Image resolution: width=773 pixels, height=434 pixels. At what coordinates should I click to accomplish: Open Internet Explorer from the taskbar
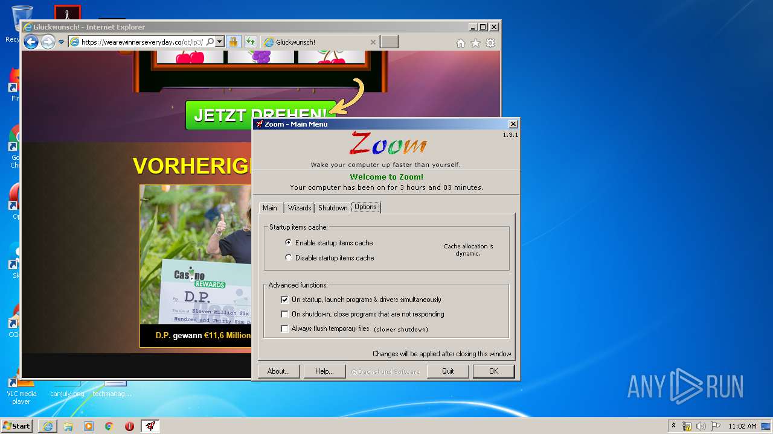point(48,426)
